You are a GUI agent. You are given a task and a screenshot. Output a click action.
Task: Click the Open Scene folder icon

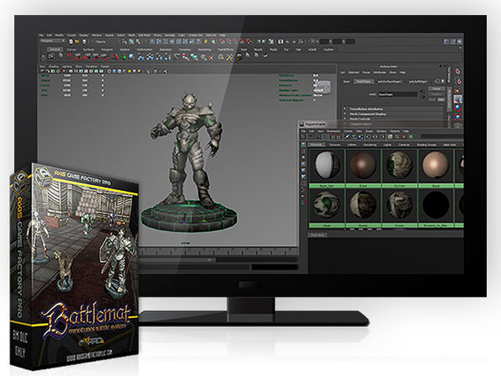[77, 41]
